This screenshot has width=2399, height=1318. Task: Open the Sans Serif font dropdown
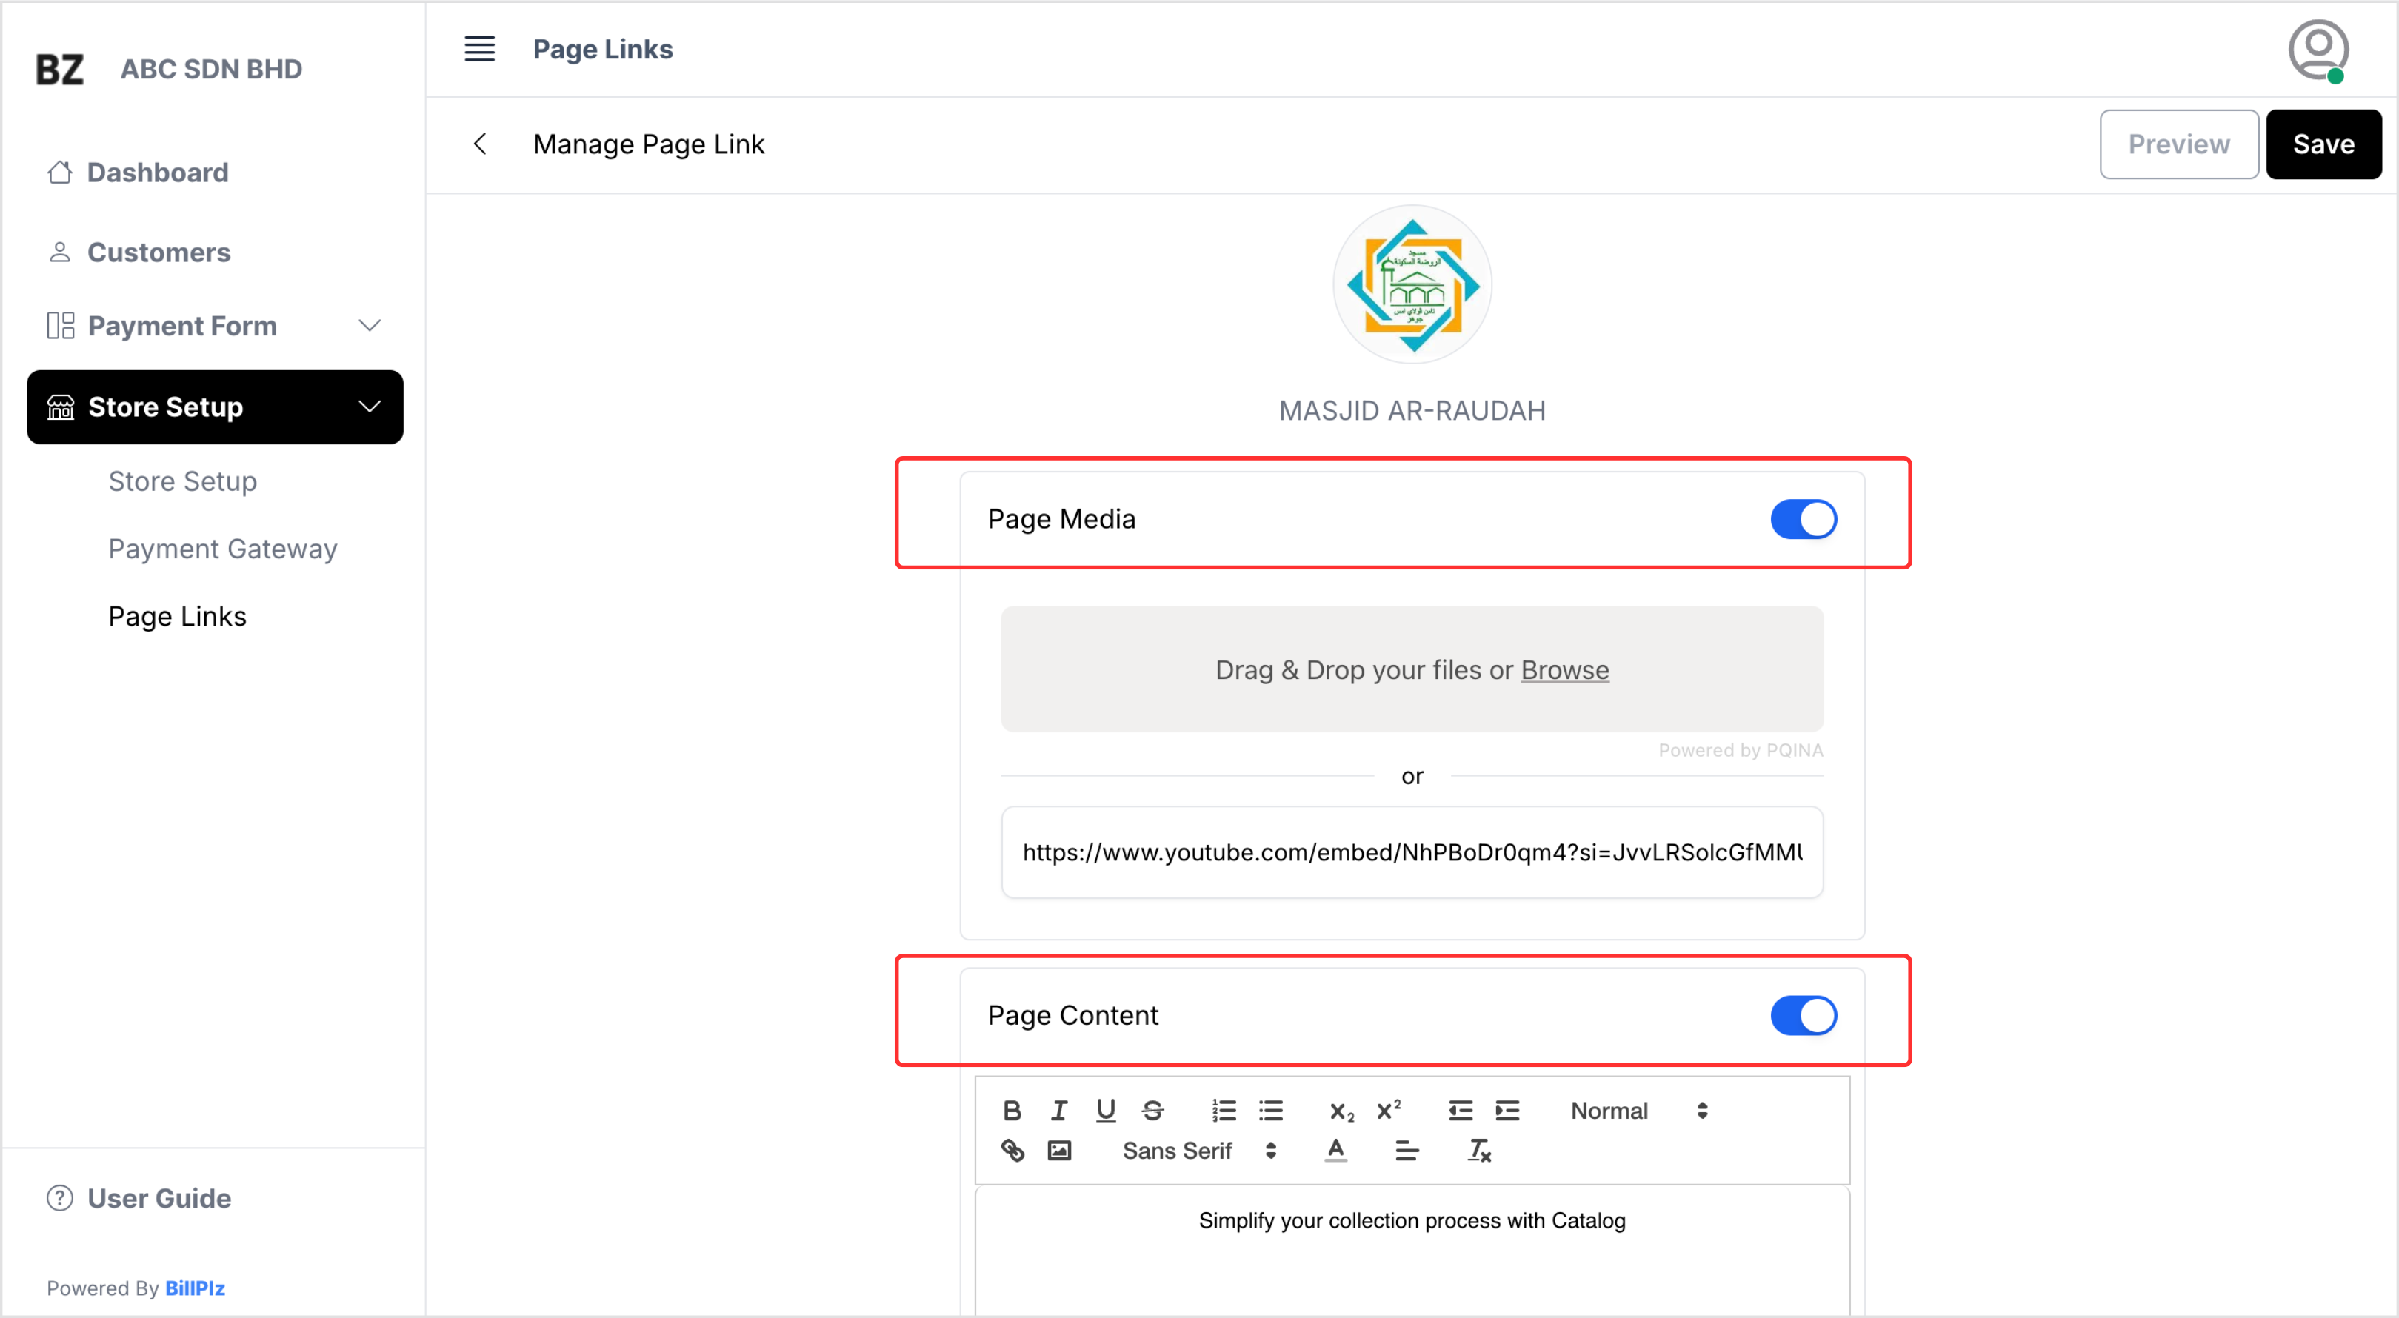point(1198,1151)
